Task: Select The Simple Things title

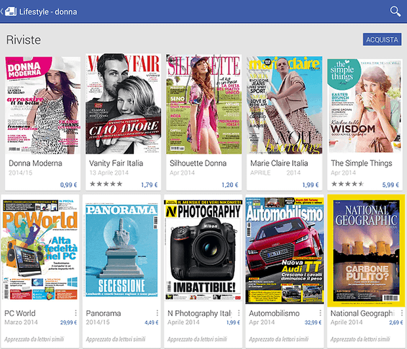Action: (x=361, y=163)
